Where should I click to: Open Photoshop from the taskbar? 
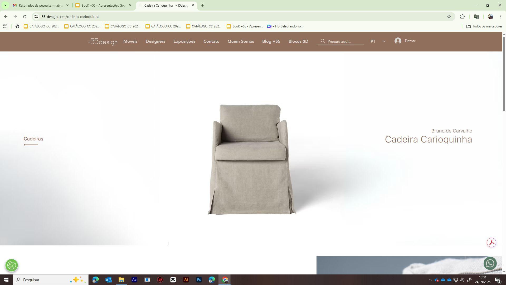coord(199,280)
